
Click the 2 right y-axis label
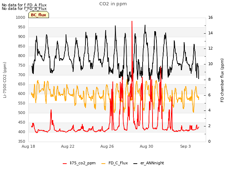(209, 126)
